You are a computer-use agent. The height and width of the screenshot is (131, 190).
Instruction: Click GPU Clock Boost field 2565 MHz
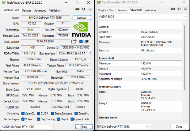pos(83,95)
